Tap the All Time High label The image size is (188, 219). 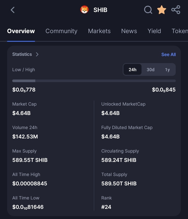coord(26,174)
